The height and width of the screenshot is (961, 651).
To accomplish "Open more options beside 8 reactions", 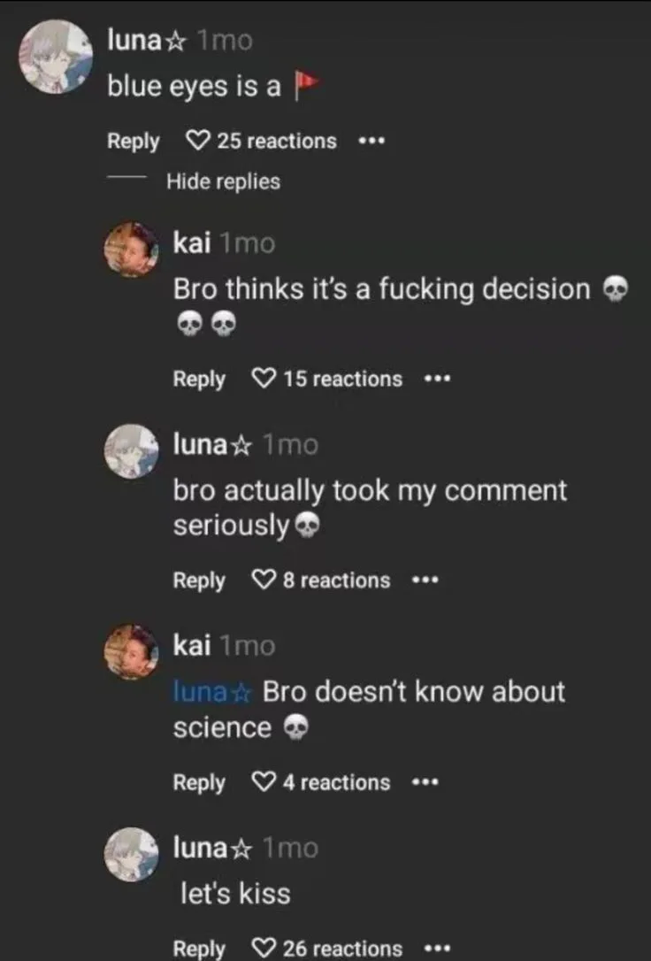I will coord(425,580).
